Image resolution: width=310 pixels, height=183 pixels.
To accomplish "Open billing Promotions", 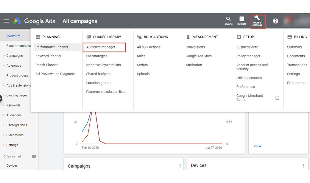I will 296,83.
